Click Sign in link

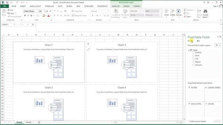coord(216,6)
